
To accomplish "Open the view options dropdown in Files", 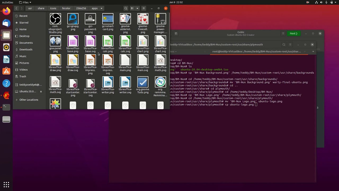I will click(x=137, y=8).
